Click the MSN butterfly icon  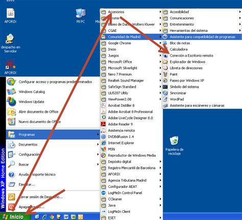coord(104,149)
